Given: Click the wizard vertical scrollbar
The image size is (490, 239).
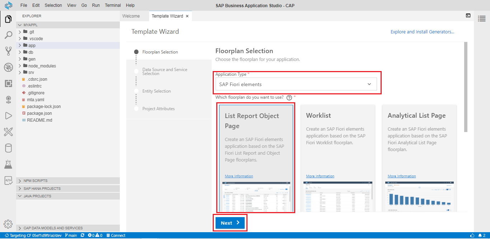Looking at the screenshot, I should coord(466,87).
